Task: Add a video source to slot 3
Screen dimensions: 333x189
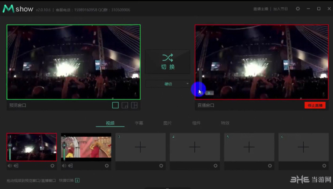Action: tap(140, 147)
